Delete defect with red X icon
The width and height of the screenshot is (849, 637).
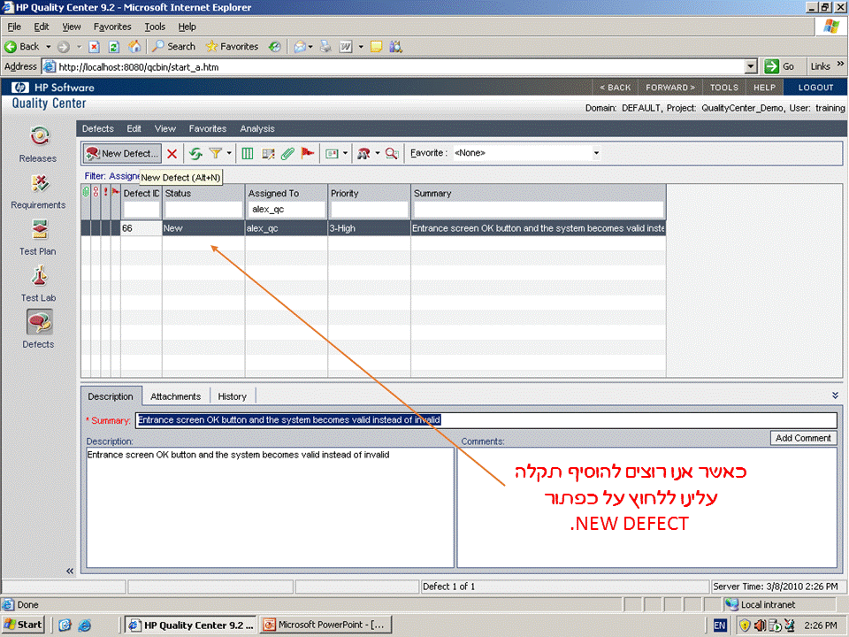pyautogui.click(x=172, y=154)
